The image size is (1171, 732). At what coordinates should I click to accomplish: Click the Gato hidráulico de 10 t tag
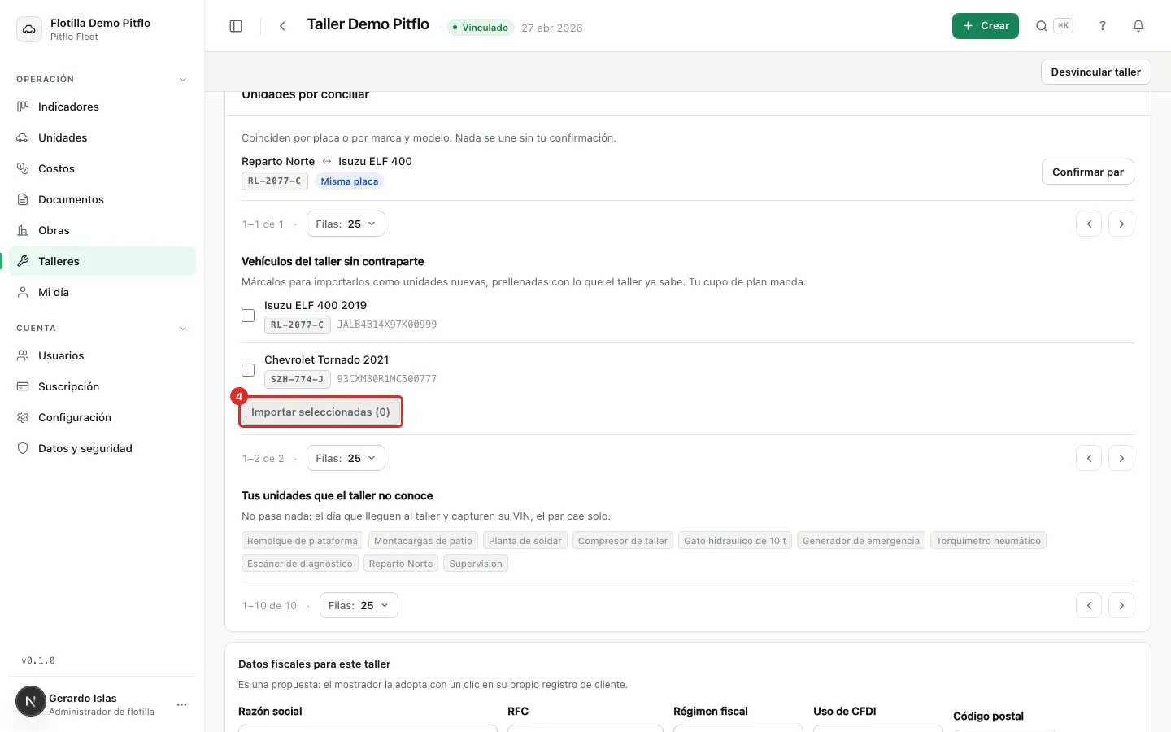(735, 541)
